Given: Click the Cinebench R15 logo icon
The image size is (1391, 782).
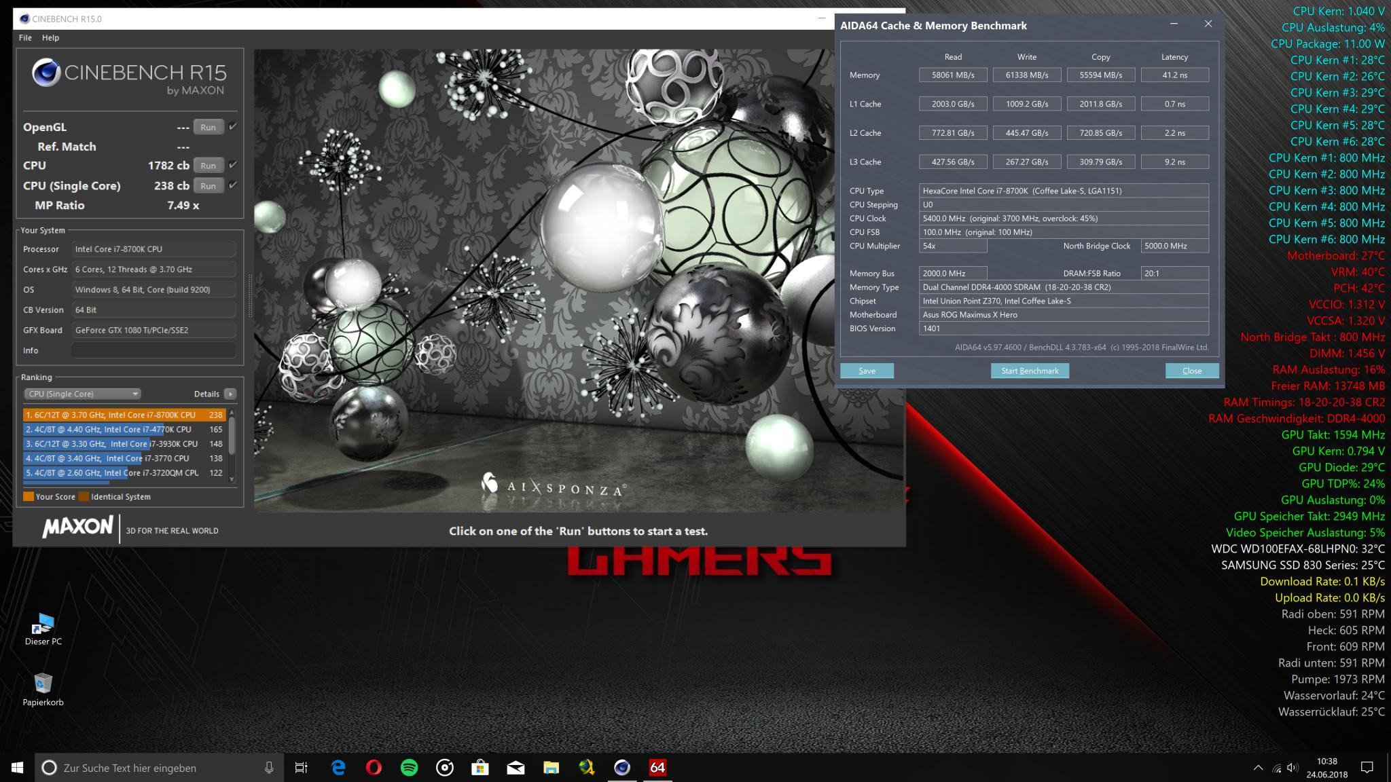Looking at the screenshot, I should tap(46, 73).
